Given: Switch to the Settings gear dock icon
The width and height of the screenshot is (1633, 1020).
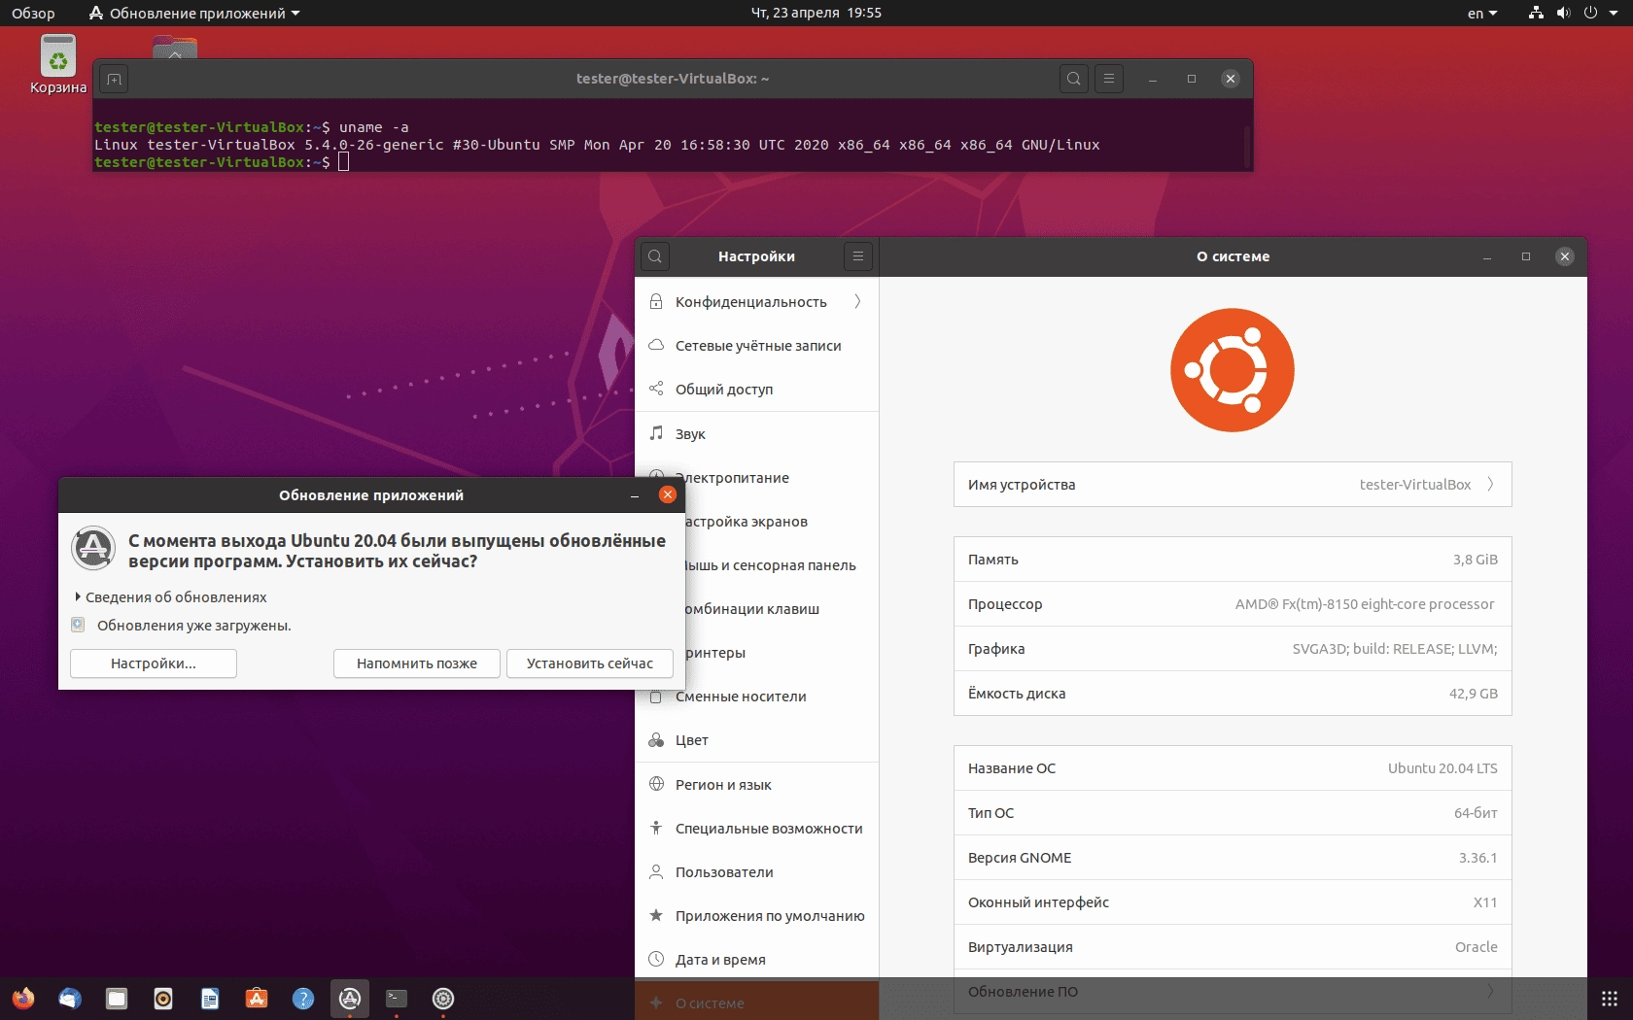Looking at the screenshot, I should [443, 999].
